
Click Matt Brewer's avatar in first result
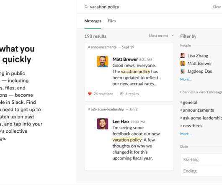[103, 62]
